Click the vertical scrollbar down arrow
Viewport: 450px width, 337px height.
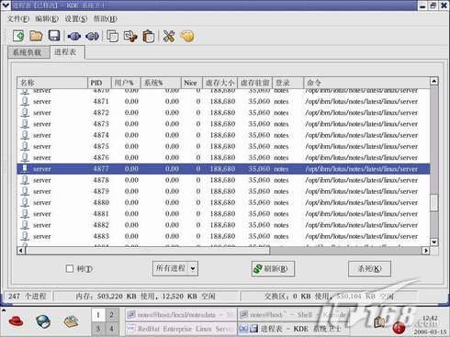tap(434, 242)
